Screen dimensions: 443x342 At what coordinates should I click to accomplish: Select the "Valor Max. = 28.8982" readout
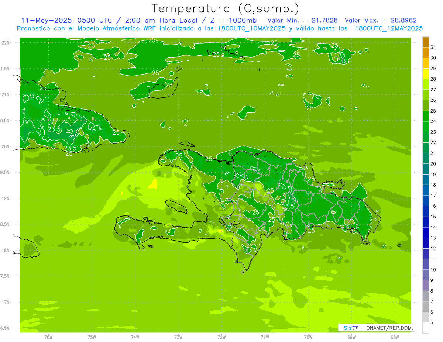click(381, 20)
